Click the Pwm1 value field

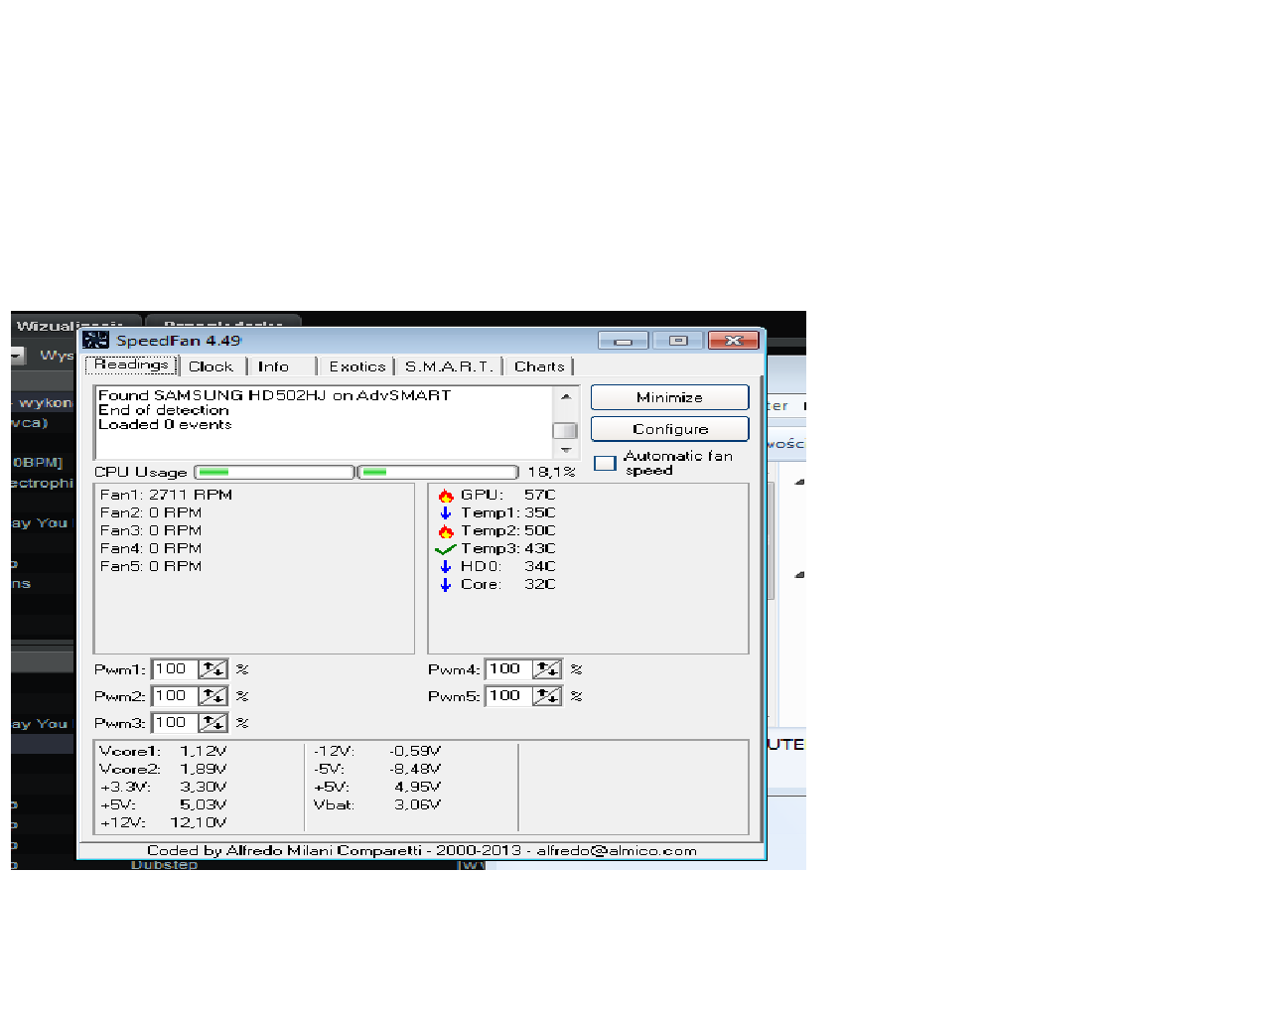click(176, 669)
